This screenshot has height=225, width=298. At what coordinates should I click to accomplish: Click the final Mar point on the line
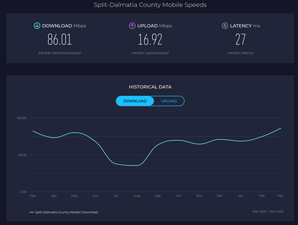point(281,128)
